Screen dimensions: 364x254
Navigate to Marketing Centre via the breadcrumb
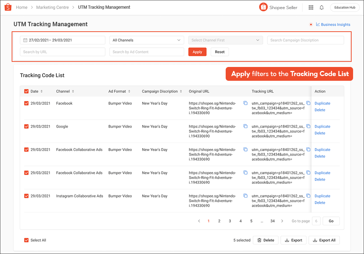point(52,7)
